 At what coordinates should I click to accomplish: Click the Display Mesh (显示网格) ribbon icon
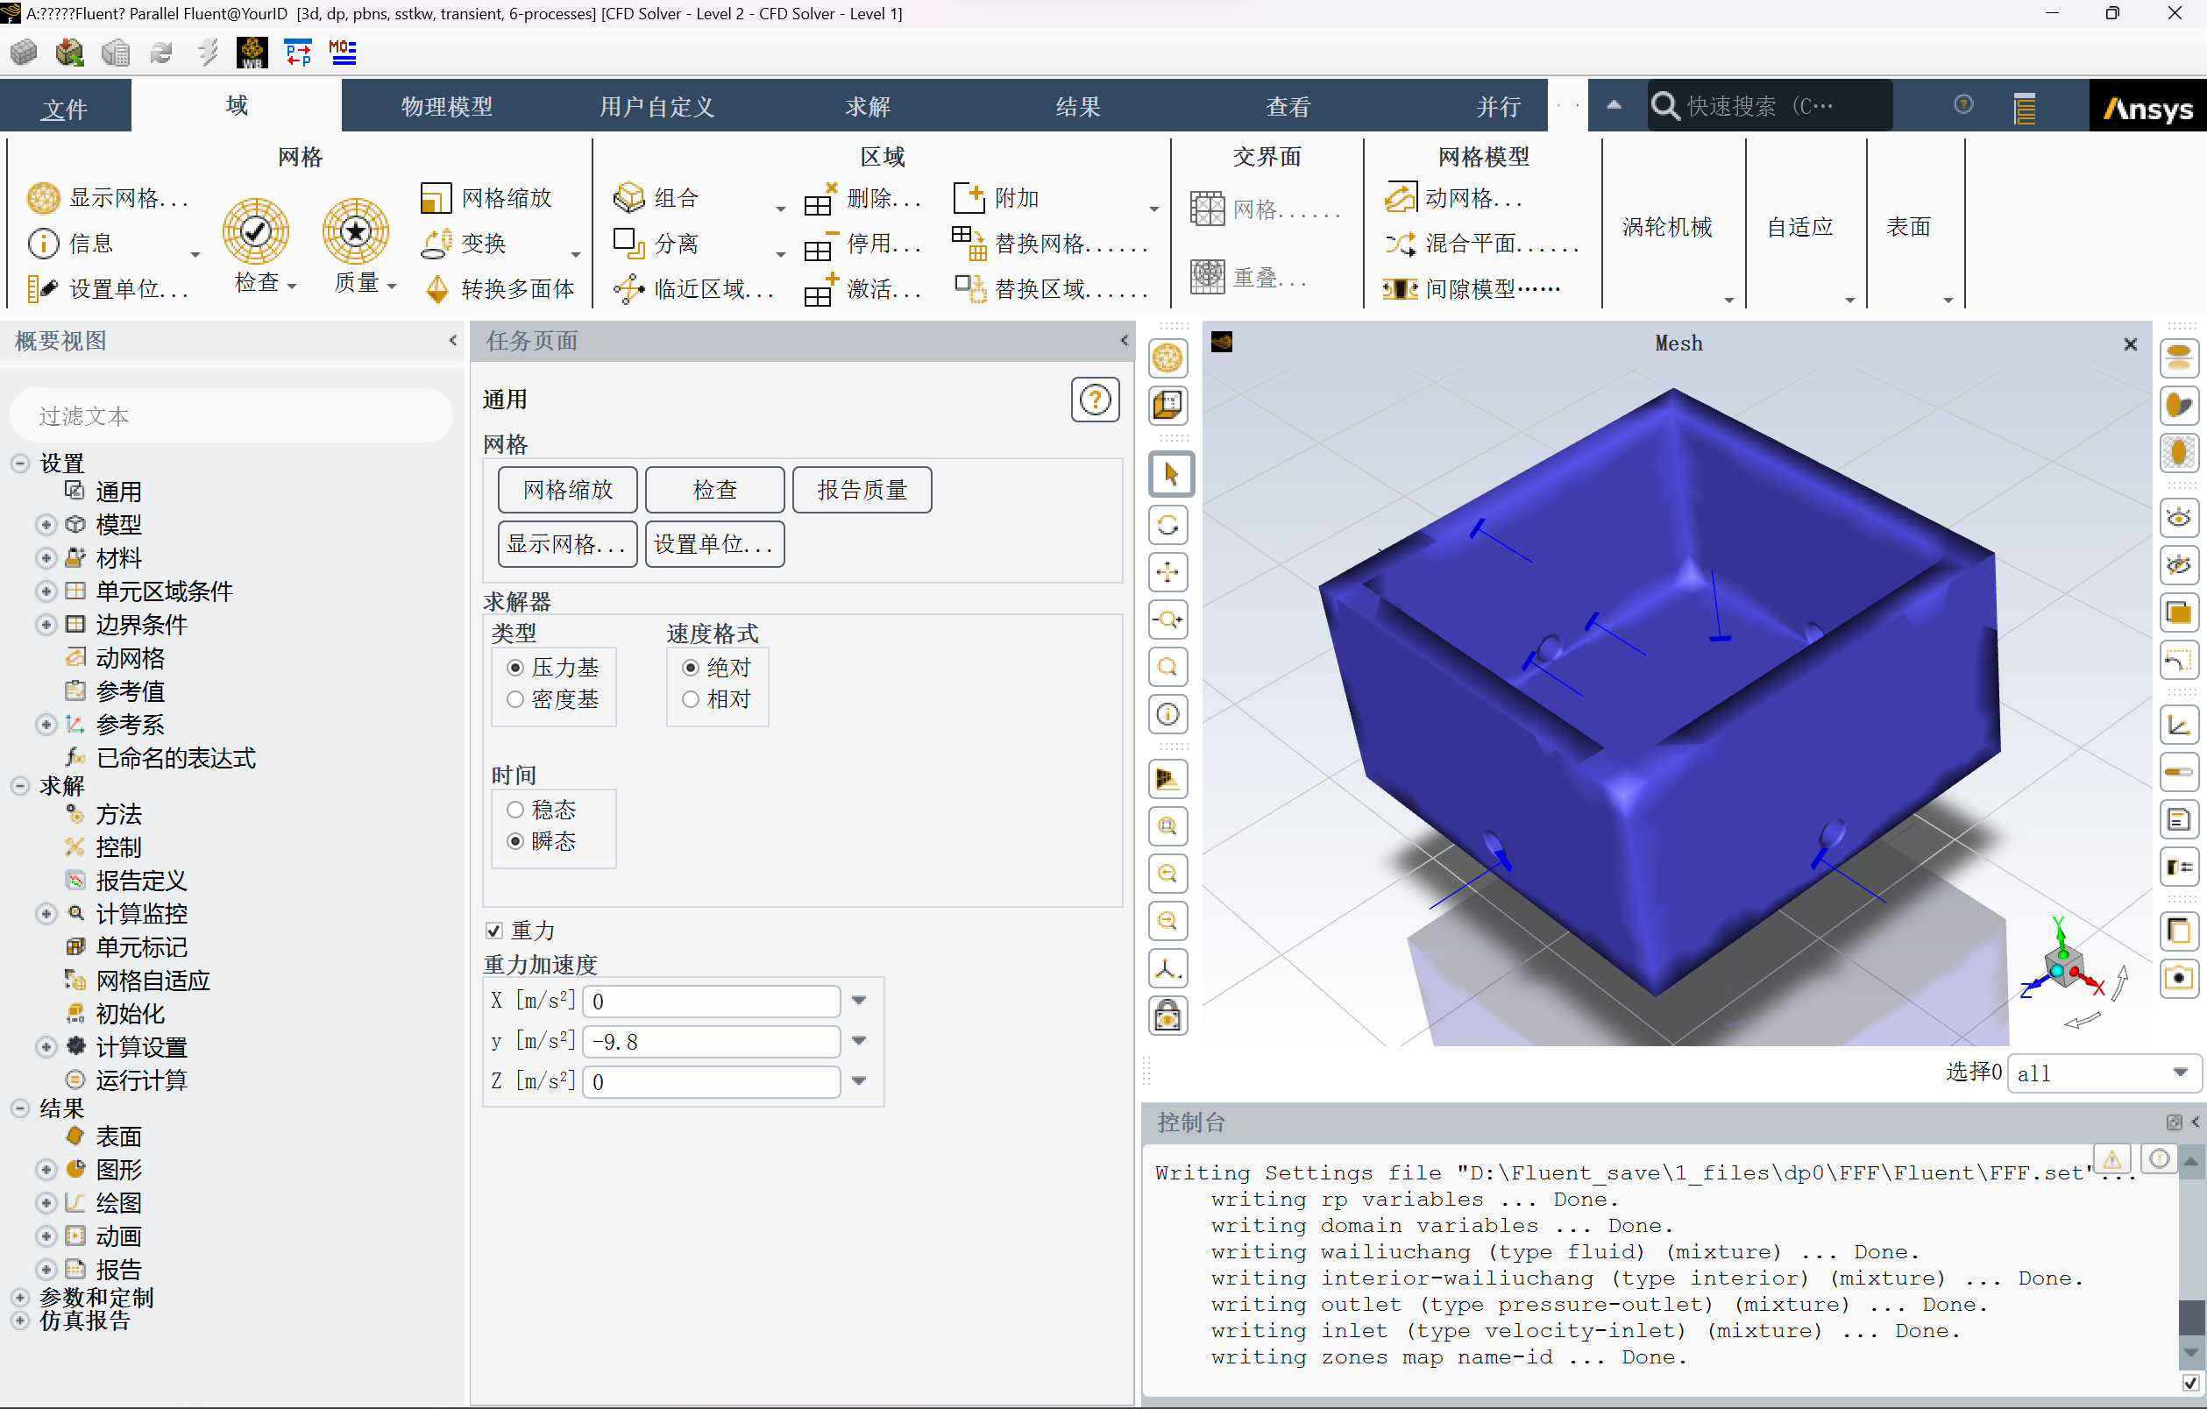43,198
